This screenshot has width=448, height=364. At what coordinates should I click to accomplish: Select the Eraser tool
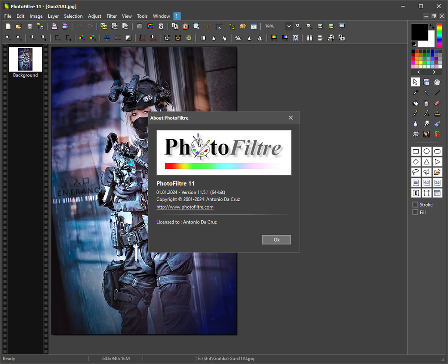click(x=437, y=103)
